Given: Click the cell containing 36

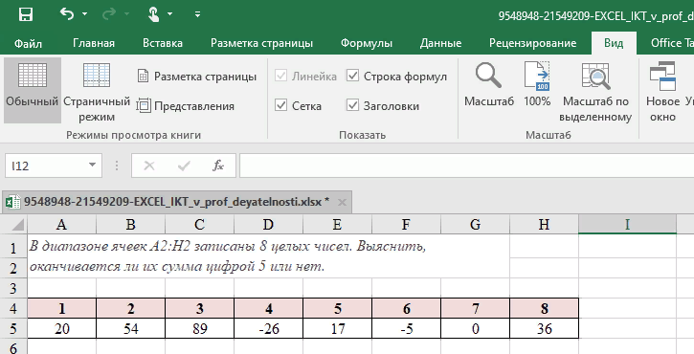Looking at the screenshot, I should coord(545,329).
